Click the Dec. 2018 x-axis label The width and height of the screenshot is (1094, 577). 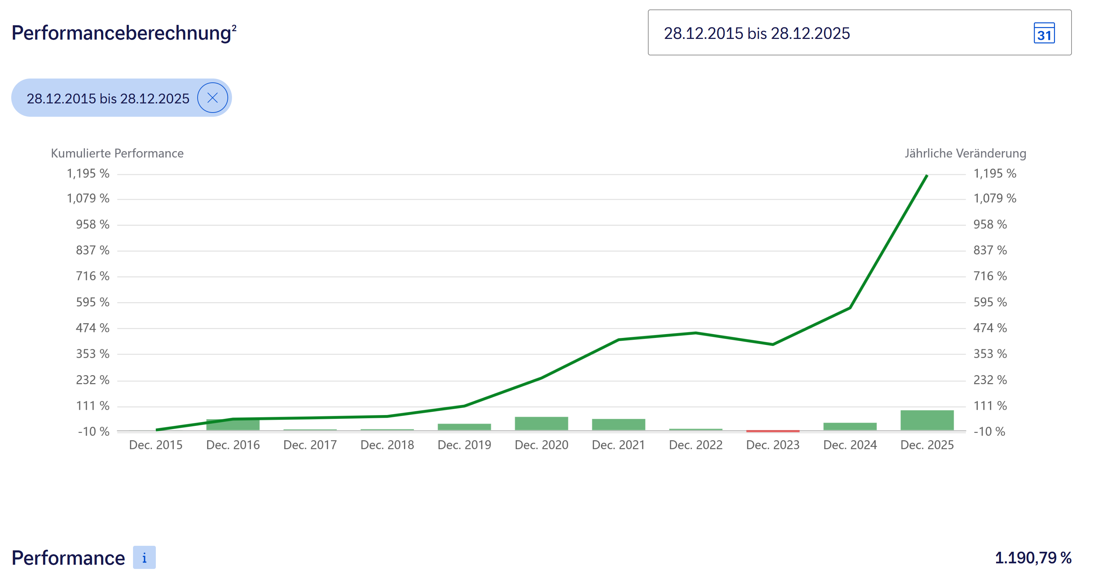coord(387,444)
